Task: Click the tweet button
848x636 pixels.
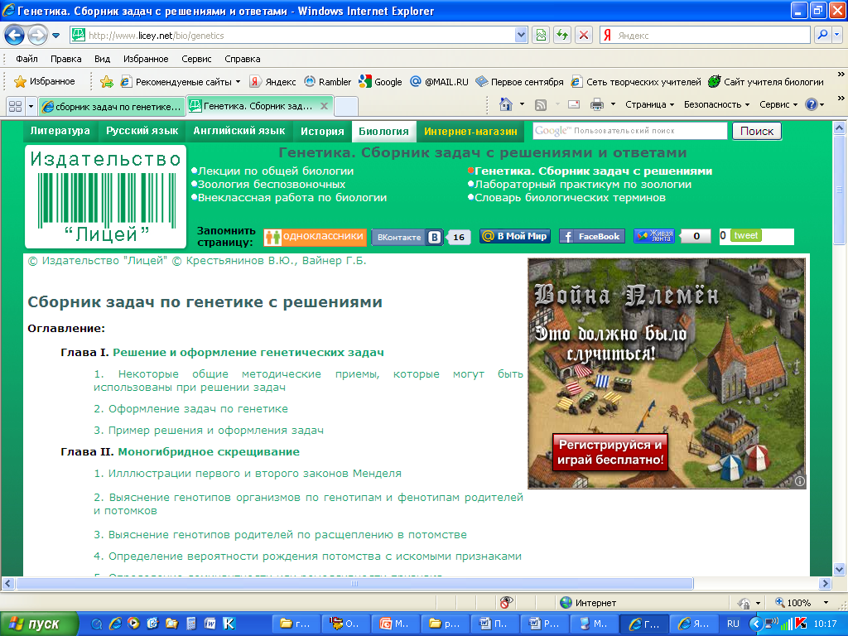Action: tap(746, 235)
